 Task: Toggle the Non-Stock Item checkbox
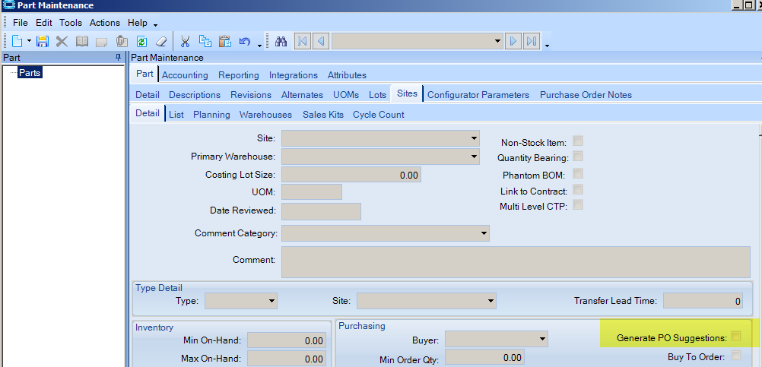(x=578, y=141)
